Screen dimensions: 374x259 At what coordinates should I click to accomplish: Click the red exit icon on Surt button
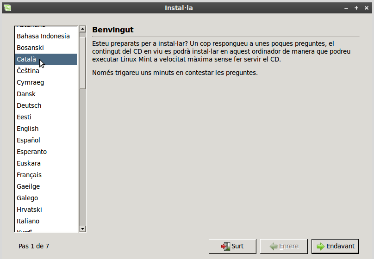coord(225,247)
